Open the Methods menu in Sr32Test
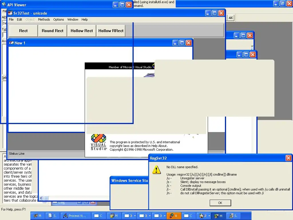Image resolution: width=293 pixels, height=220 pixels. tap(44, 19)
